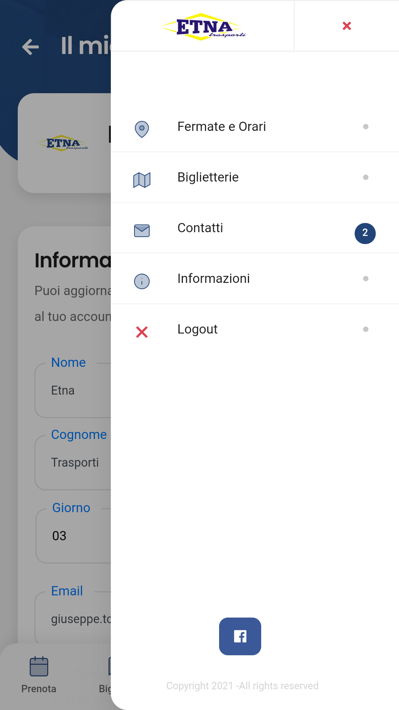Open the Facebook page button
The width and height of the screenshot is (399, 710).
click(240, 636)
